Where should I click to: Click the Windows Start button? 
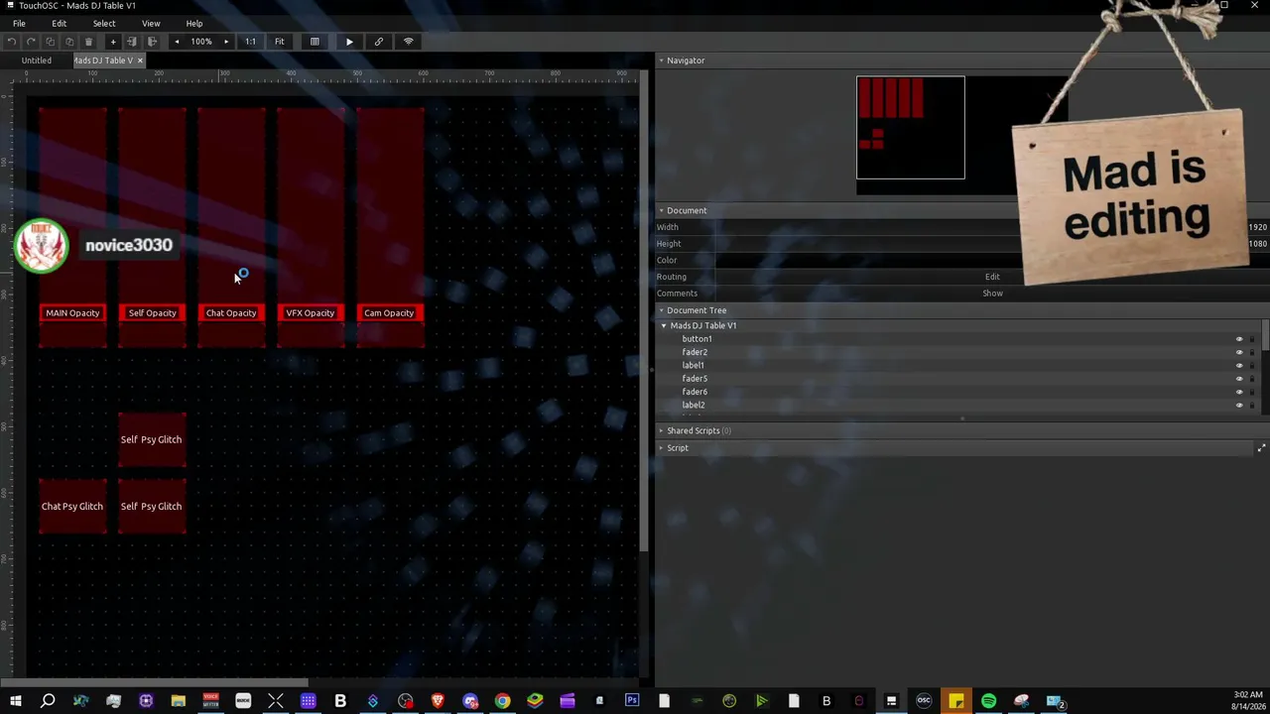pyautogui.click(x=15, y=702)
